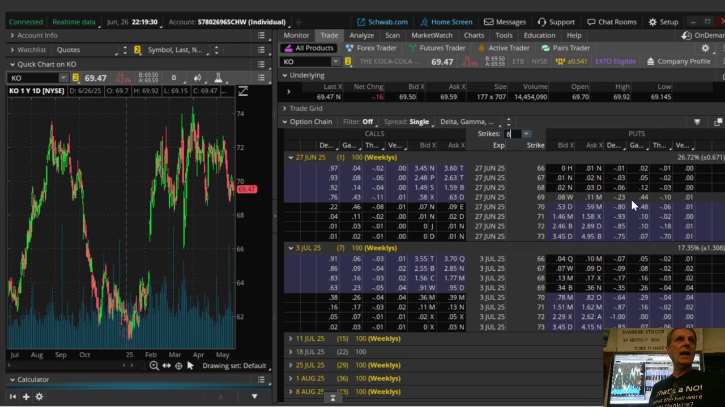Click the Quick Chart KO symbol input field

34,78
